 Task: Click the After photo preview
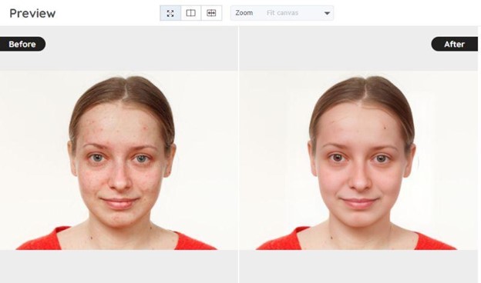pos(358,160)
